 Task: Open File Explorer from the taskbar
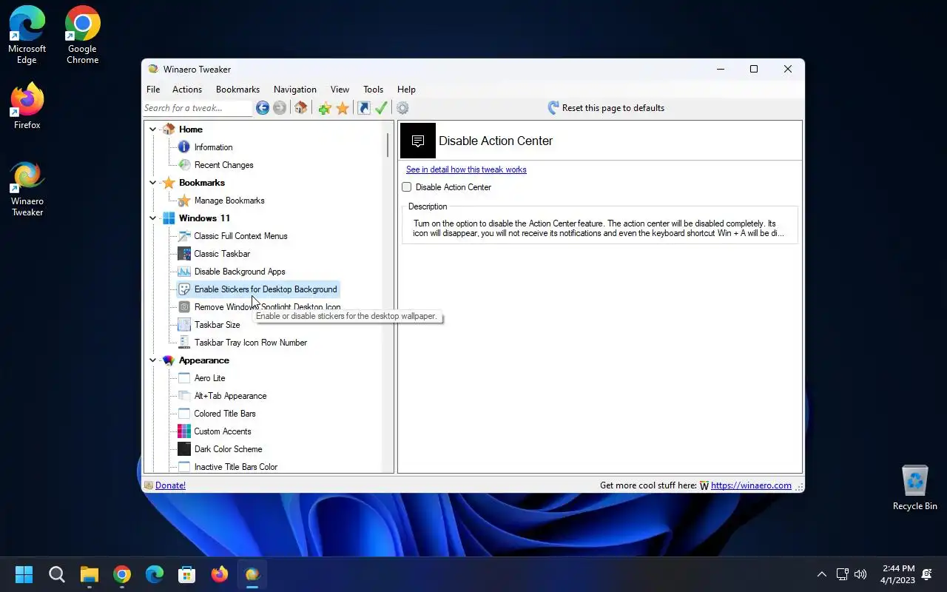90,574
